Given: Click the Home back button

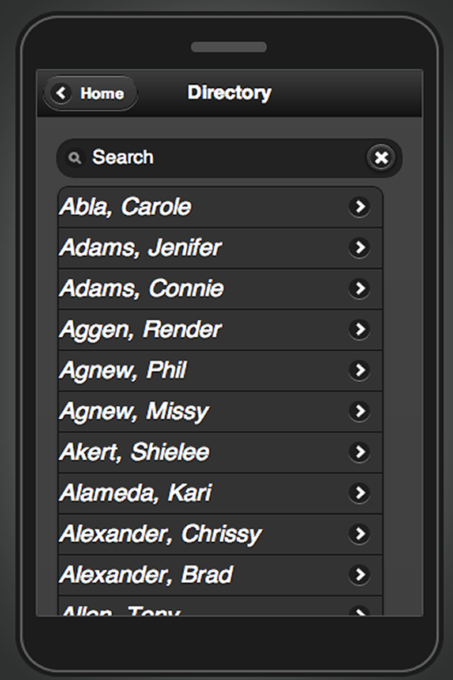Looking at the screenshot, I should click(90, 93).
